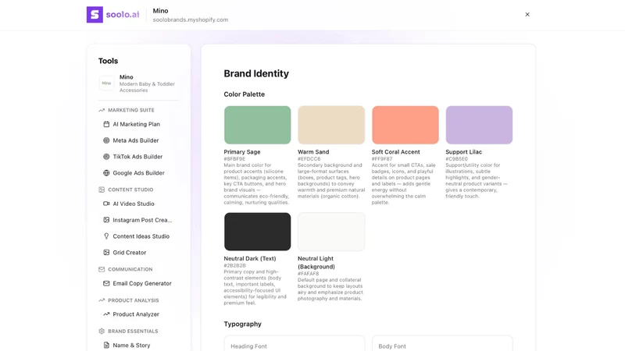Click the target icon beside TikTok Ads Builder

pyautogui.click(x=106, y=157)
